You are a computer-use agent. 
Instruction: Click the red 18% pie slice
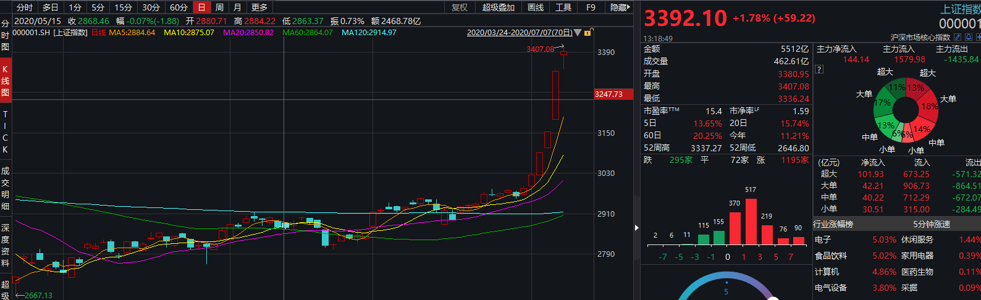[x=929, y=106]
